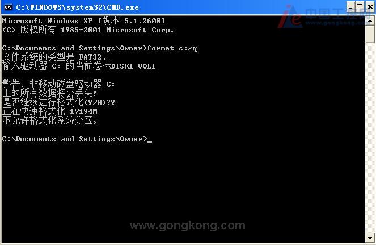Click the empty scrollbar track below the thumb

[x=370, y=138]
